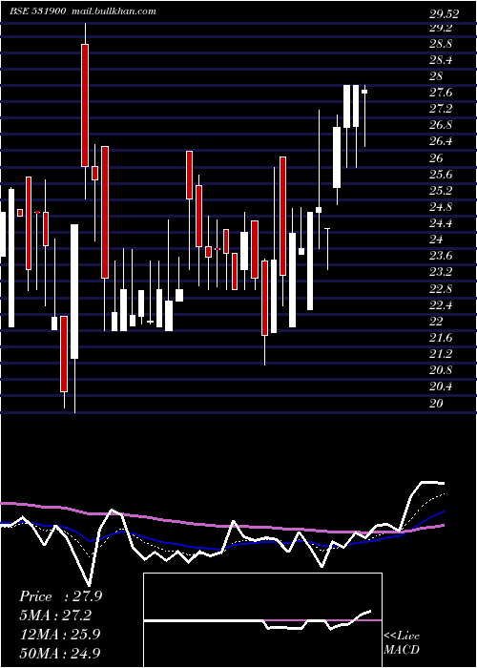
Task: Click the latest small white candle at 27.6
Action: point(364,92)
